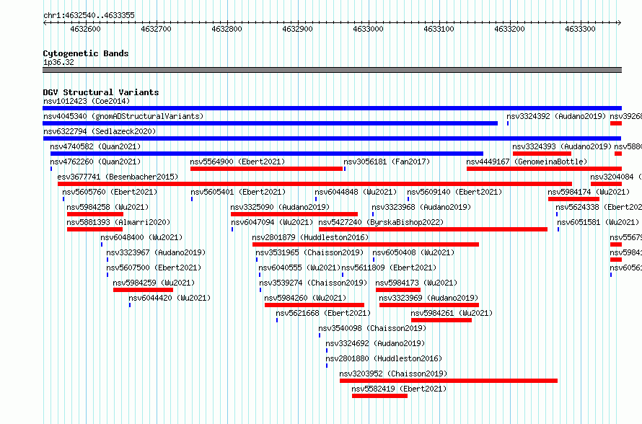
Task: Click nsv6050408 (Wu2021) label
Action: coord(413,252)
